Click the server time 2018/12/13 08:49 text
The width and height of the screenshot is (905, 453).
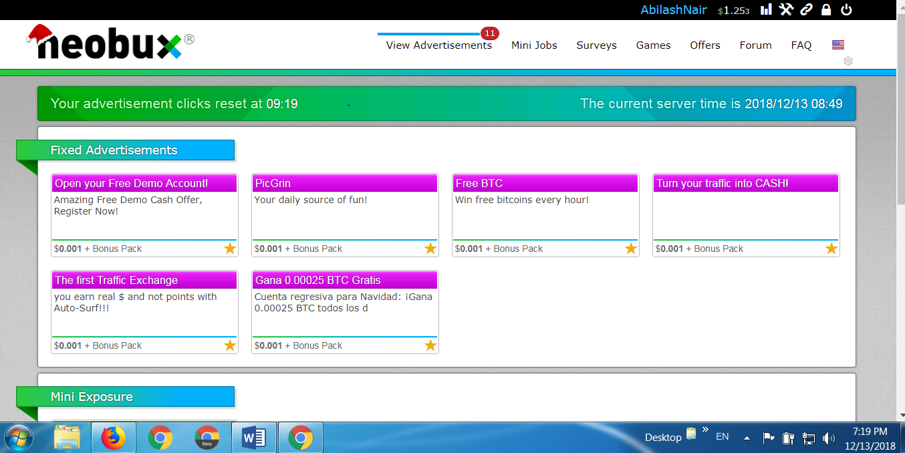point(793,104)
